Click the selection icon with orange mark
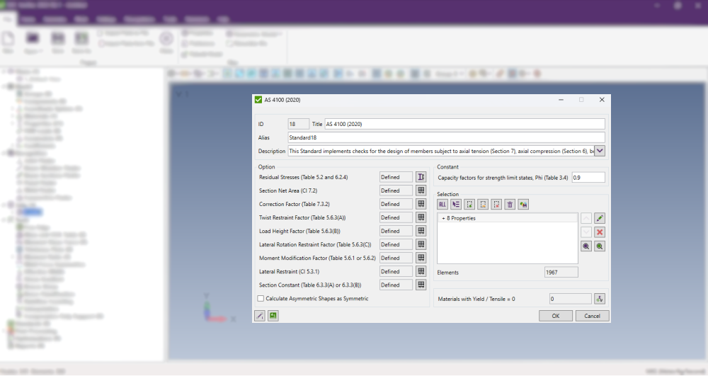The width and height of the screenshot is (708, 376). coord(483,205)
